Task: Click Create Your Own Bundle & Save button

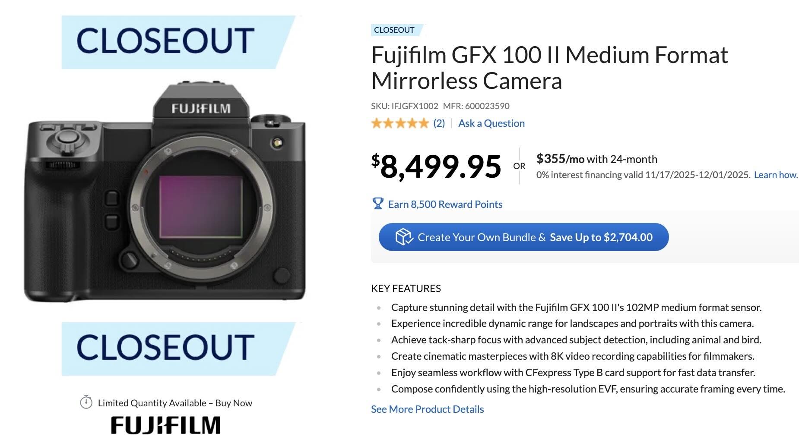Action: 523,237
